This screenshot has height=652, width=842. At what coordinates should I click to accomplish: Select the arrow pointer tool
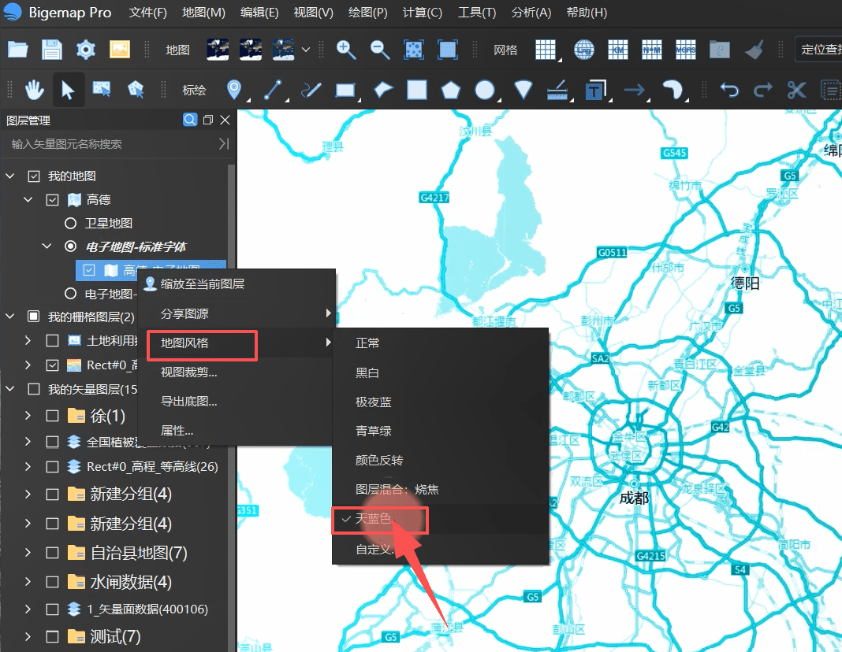69,90
